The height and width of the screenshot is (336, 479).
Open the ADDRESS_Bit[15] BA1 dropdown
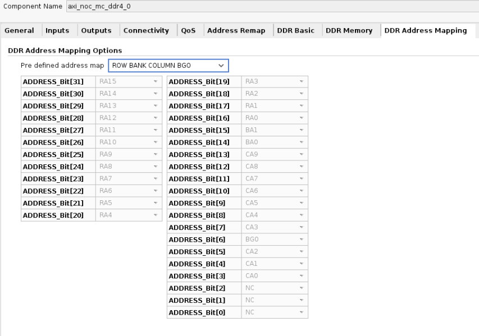click(x=275, y=130)
